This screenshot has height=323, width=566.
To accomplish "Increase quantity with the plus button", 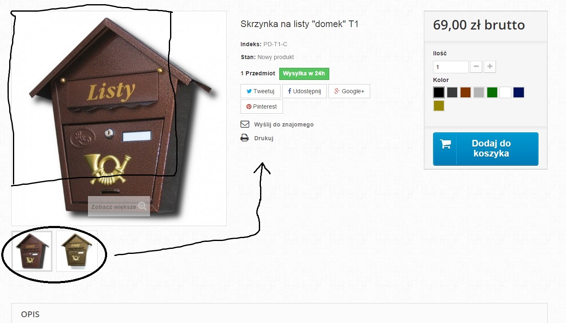I will (490, 67).
